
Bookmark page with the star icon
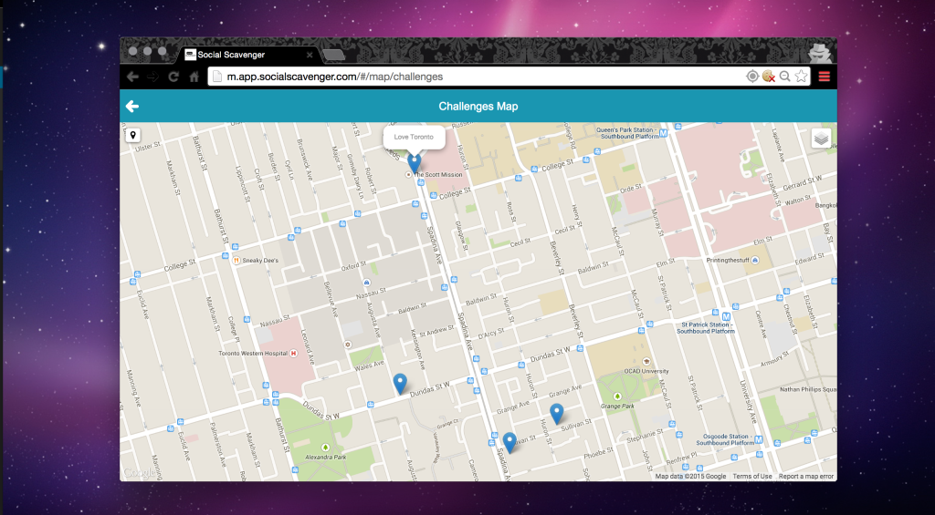click(801, 77)
